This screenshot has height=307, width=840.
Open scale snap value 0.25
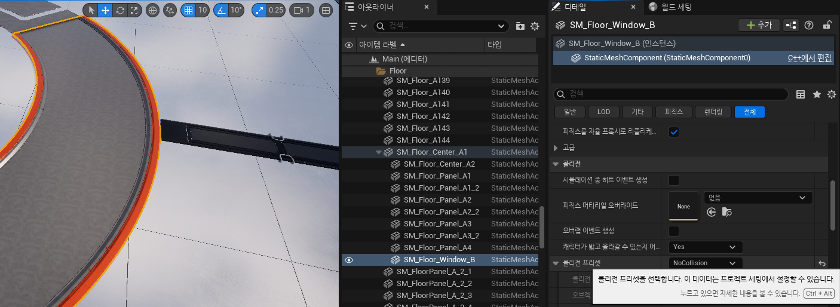click(x=276, y=10)
